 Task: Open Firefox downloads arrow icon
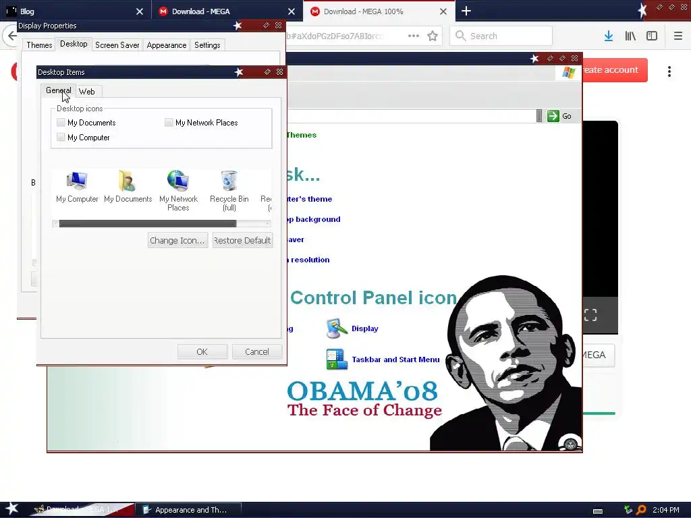609,36
